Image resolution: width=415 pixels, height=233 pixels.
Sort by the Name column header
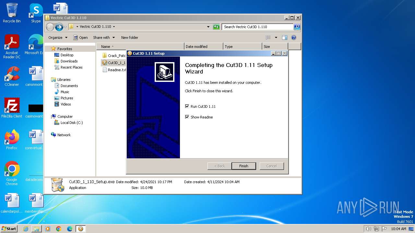[140, 47]
